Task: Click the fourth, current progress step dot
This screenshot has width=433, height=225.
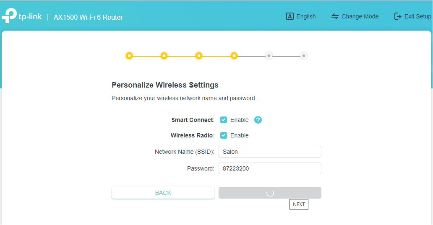Action: (x=234, y=56)
